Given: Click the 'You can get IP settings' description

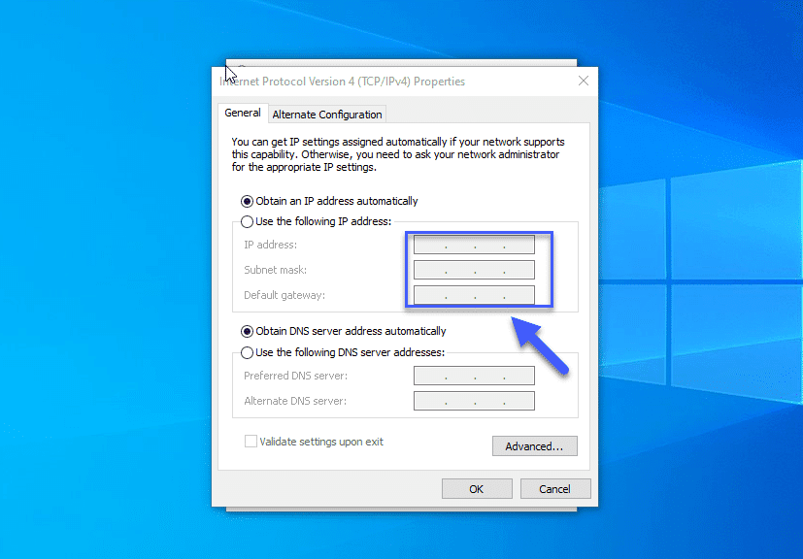Looking at the screenshot, I should pyautogui.click(x=398, y=154).
